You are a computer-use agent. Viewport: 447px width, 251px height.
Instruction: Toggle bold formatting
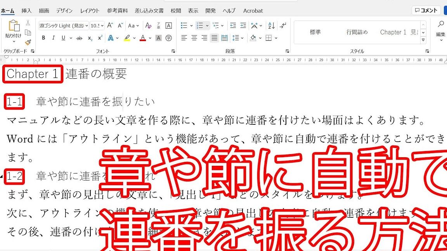(43, 38)
